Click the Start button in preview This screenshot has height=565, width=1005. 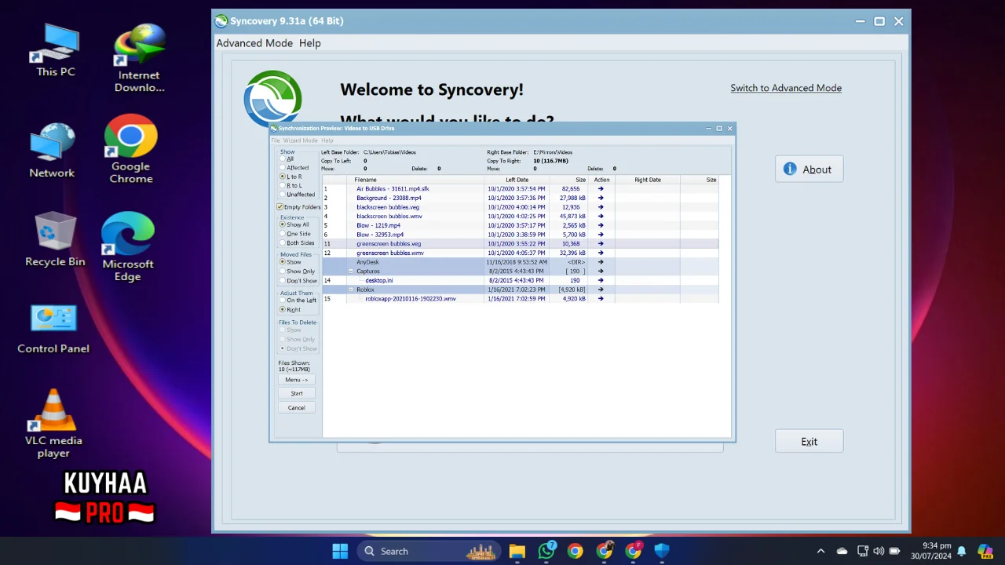click(x=297, y=393)
